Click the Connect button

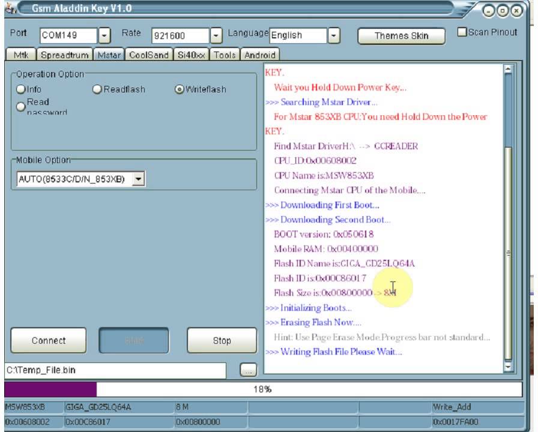(49, 340)
